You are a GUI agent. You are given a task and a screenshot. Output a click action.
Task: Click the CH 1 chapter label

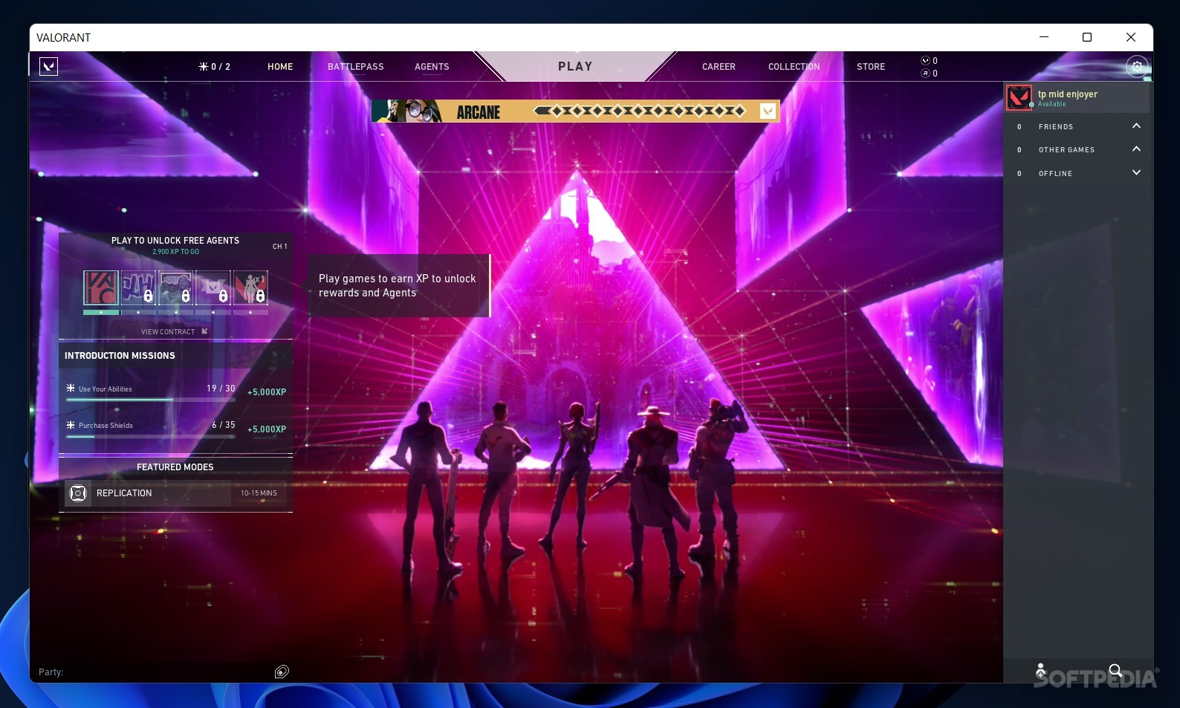point(279,247)
